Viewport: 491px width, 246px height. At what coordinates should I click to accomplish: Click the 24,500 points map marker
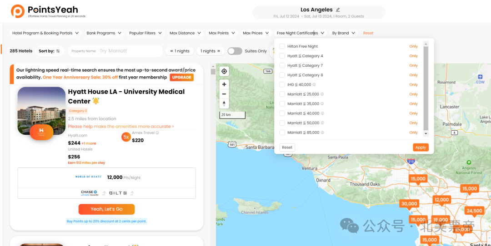click(x=474, y=211)
